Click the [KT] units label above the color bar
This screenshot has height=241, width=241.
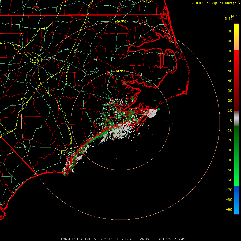(228, 18)
